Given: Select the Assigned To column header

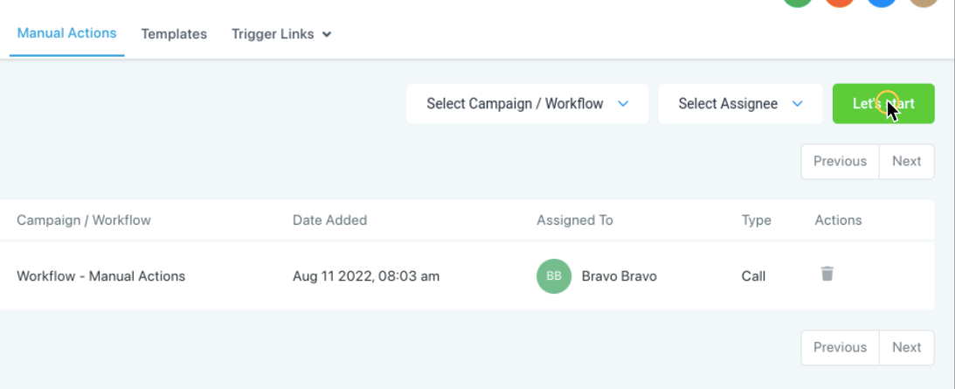Looking at the screenshot, I should pos(574,220).
